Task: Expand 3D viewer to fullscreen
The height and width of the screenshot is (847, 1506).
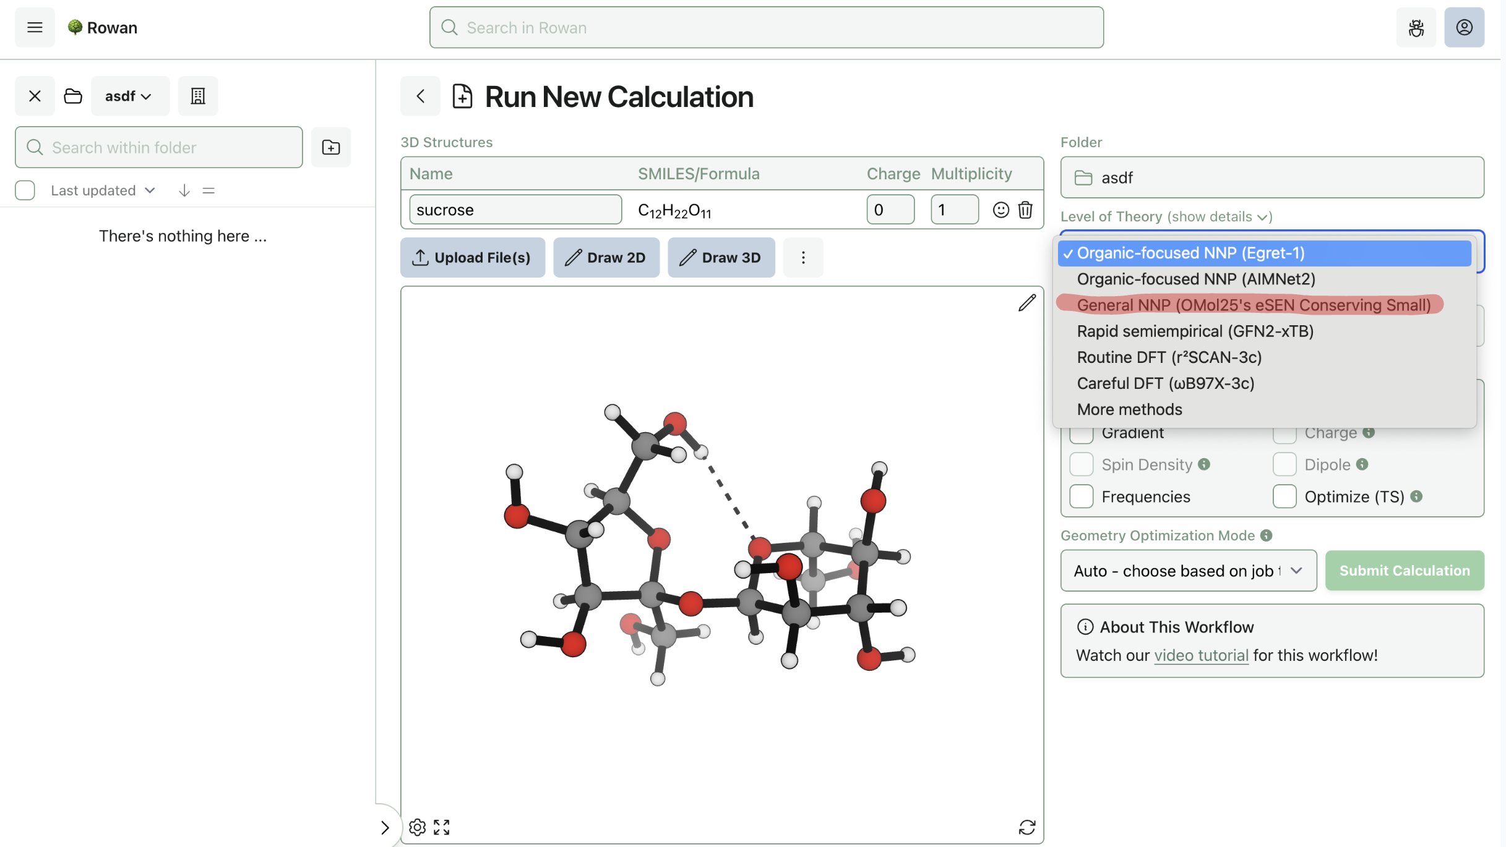Action: pos(442,827)
